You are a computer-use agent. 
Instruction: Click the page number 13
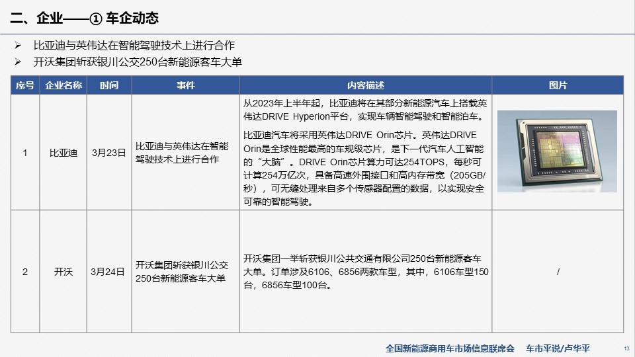click(626, 348)
